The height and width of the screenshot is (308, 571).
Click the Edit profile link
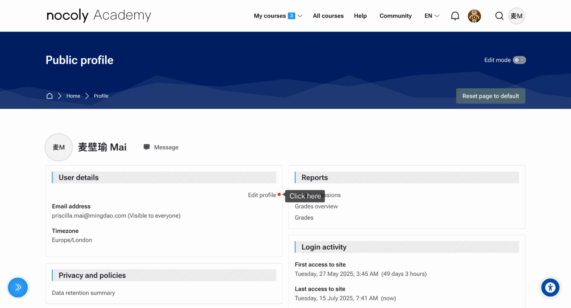click(x=262, y=195)
